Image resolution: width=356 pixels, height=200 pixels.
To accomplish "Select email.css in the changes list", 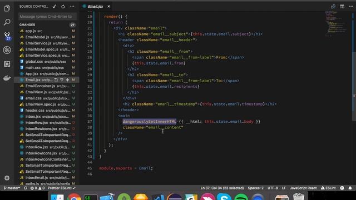I will pyautogui.click(x=47, y=98).
